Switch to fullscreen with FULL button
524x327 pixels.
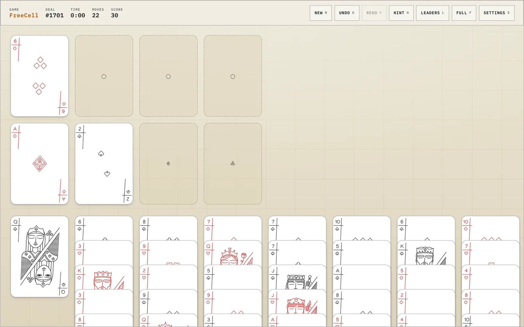[464, 13]
